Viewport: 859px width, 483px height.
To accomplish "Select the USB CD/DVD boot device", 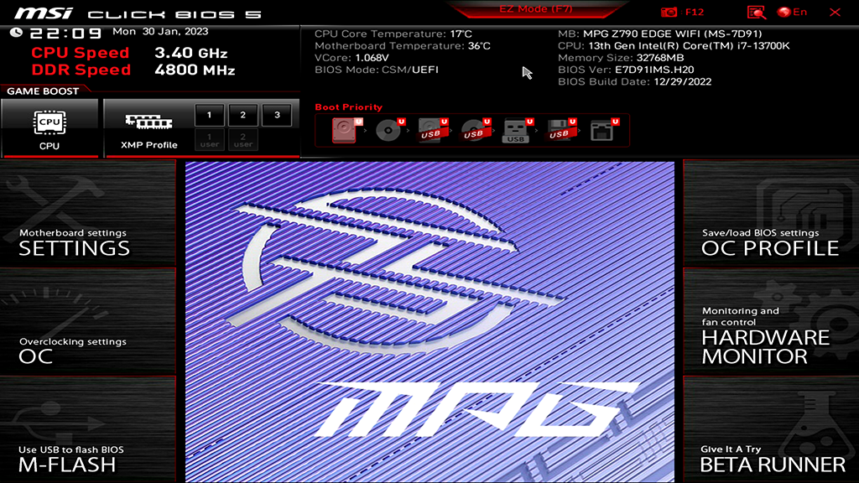I will click(x=476, y=130).
